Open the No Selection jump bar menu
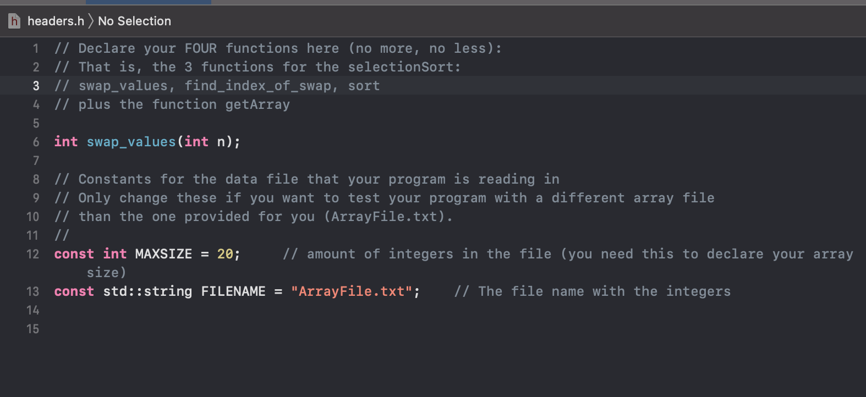This screenshot has height=397, width=866. 134,21
